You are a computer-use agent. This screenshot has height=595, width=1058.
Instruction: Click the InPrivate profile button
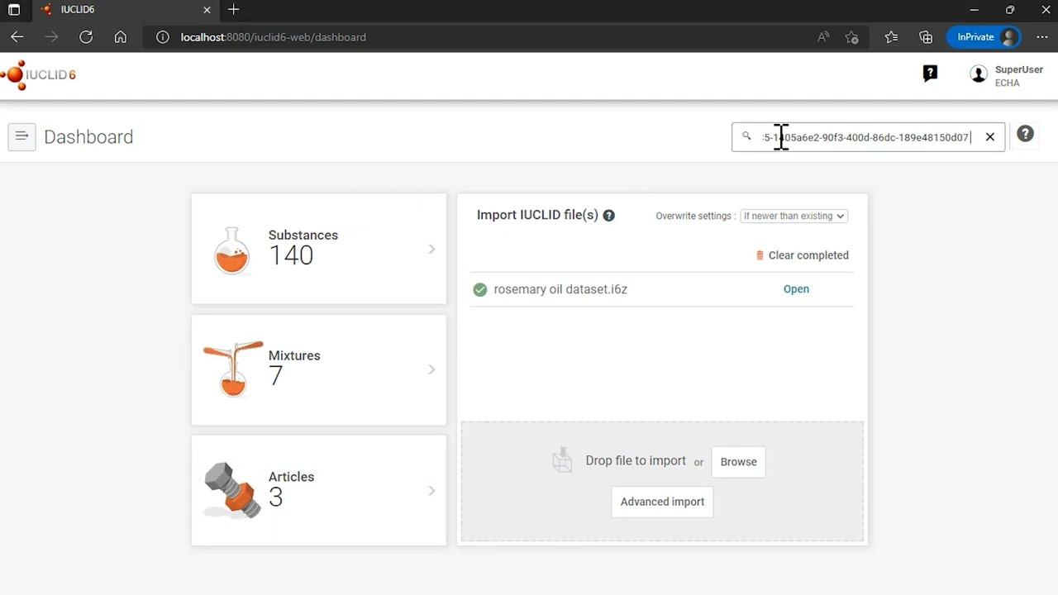[x=984, y=37]
